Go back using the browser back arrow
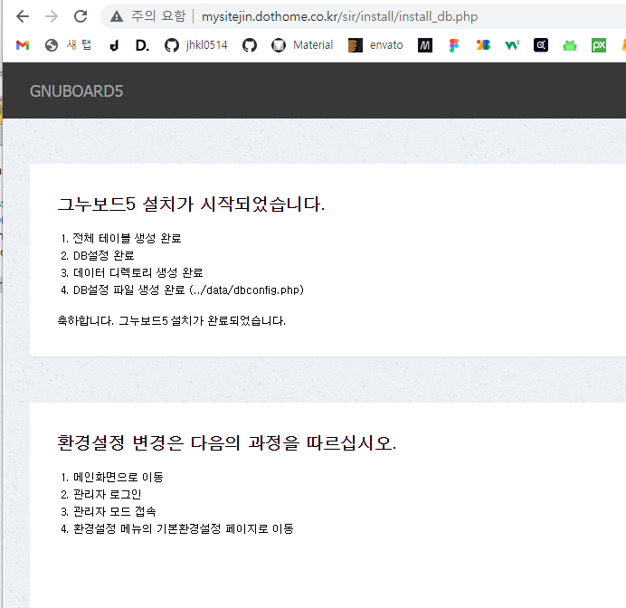 [x=23, y=16]
